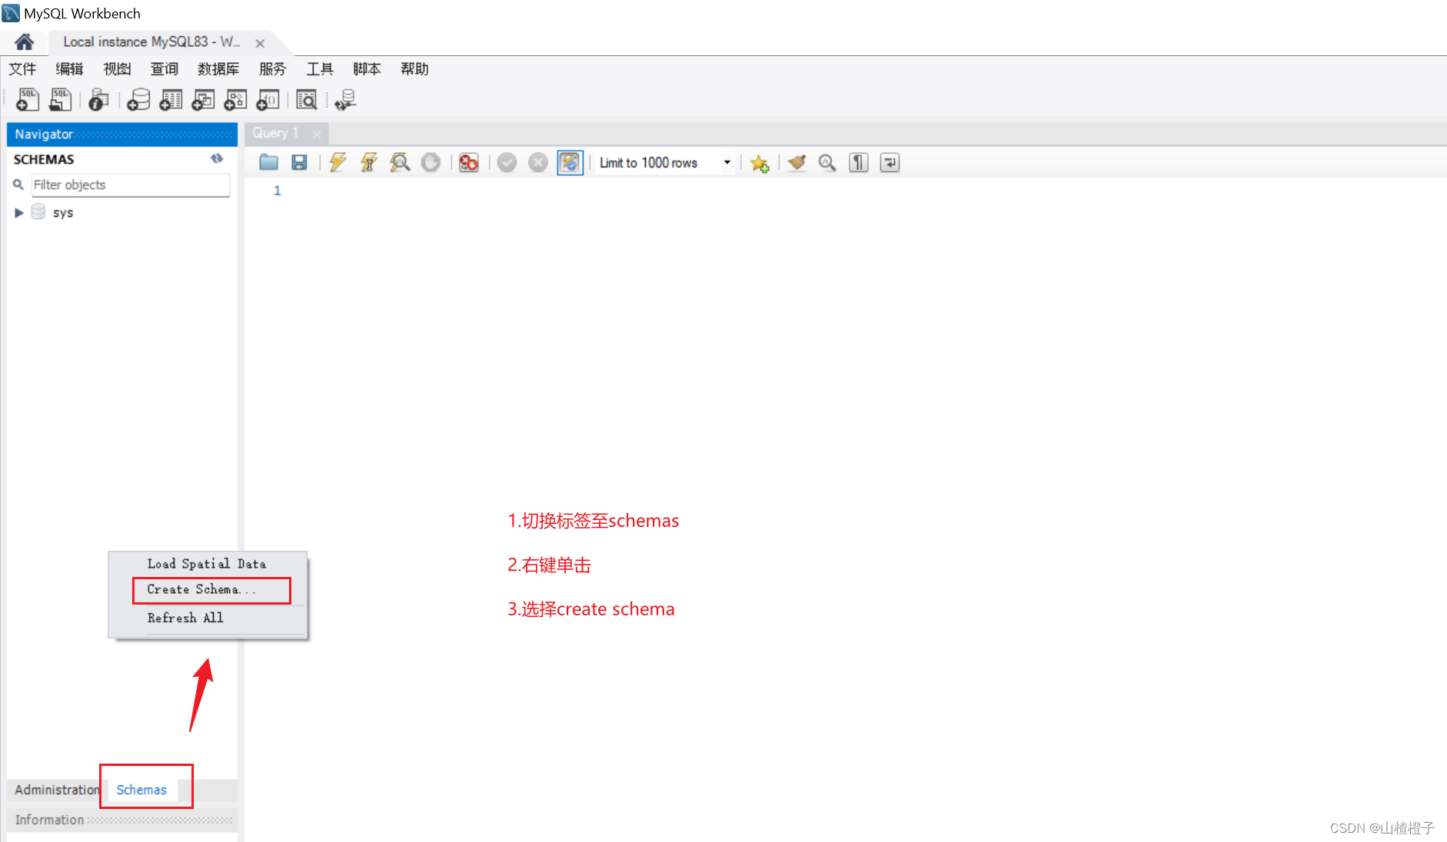Image resolution: width=1447 pixels, height=842 pixels.
Task: Select the reconnect to DBMS icon
Action: coord(345,100)
